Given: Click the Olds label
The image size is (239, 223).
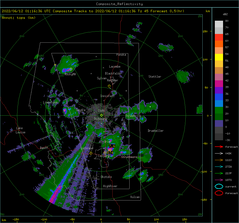Looking at the screenshot, I should pyautogui.click(x=101, y=111).
